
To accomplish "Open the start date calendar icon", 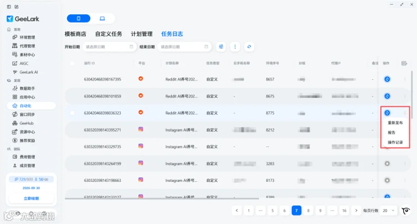I will point(132,47).
